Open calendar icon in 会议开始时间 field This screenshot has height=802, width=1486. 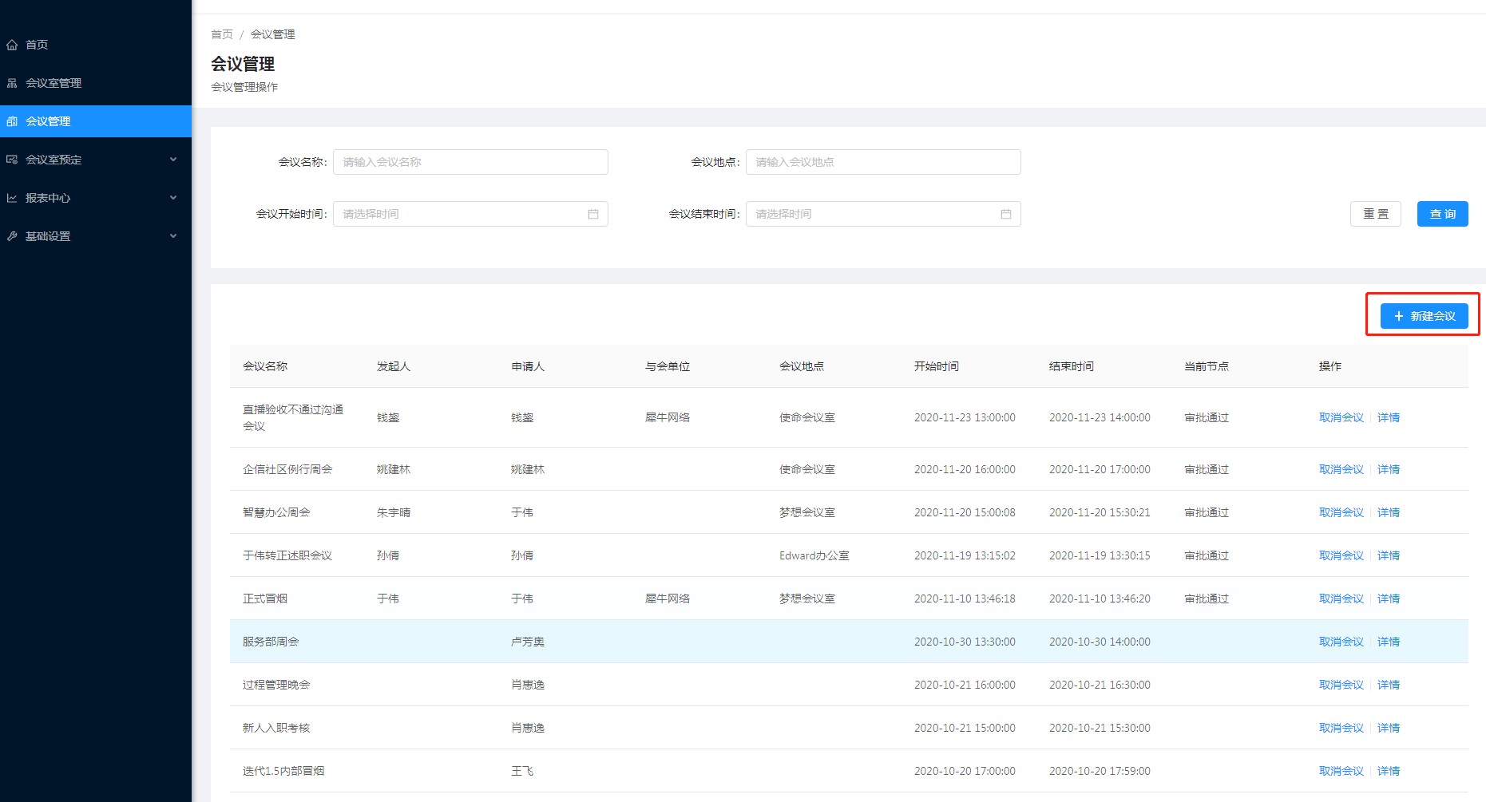(x=593, y=214)
